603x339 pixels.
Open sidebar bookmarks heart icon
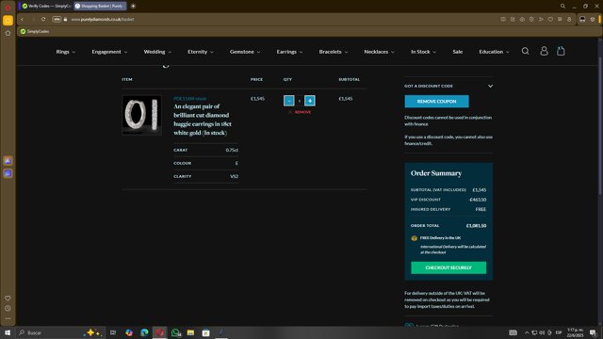pyautogui.click(x=8, y=298)
